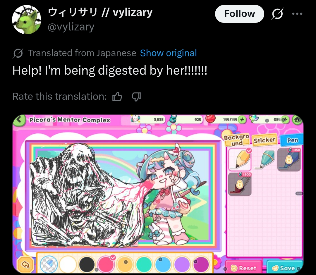
Task: Click the green plus next to 144/144
Action: pos(242,119)
